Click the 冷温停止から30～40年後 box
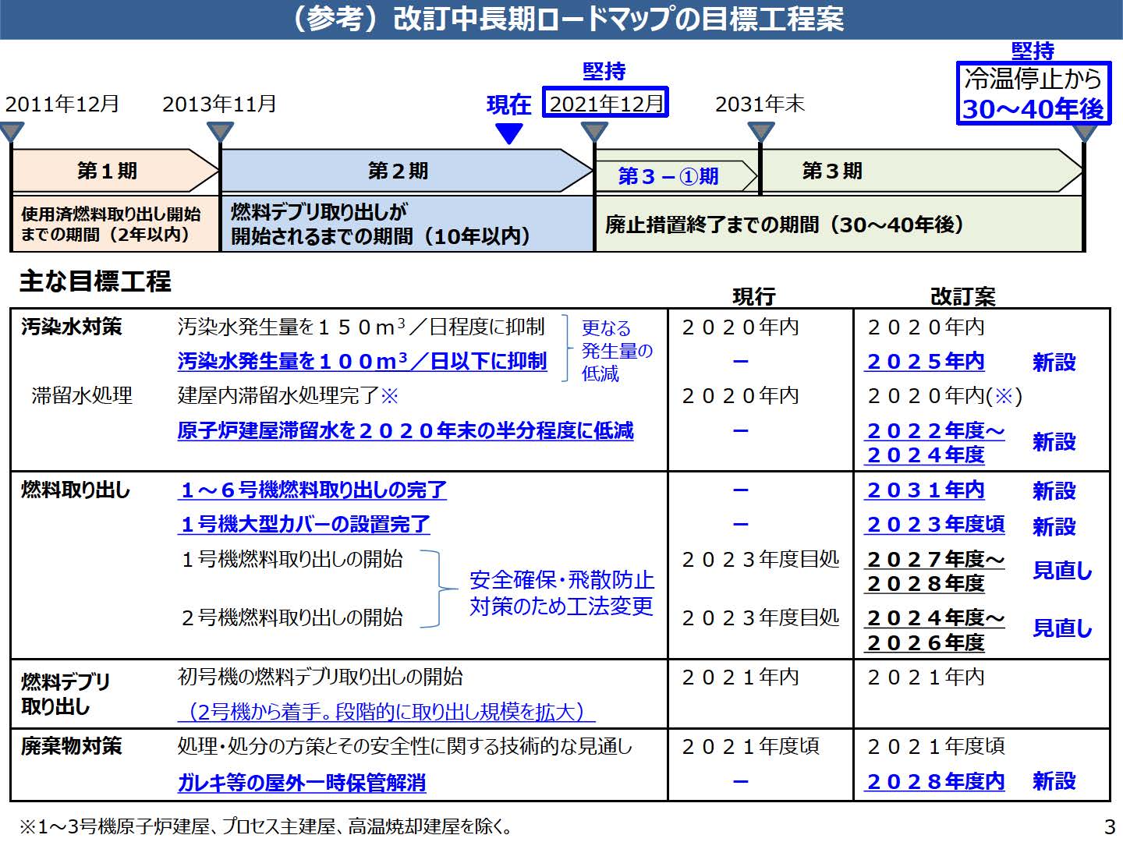Viewport: 1123px width, 842px height. [x=1033, y=94]
